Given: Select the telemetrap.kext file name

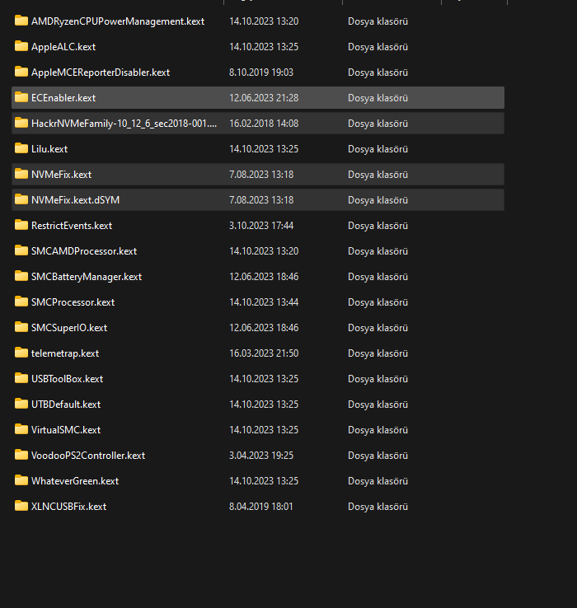Looking at the screenshot, I should point(65,353).
